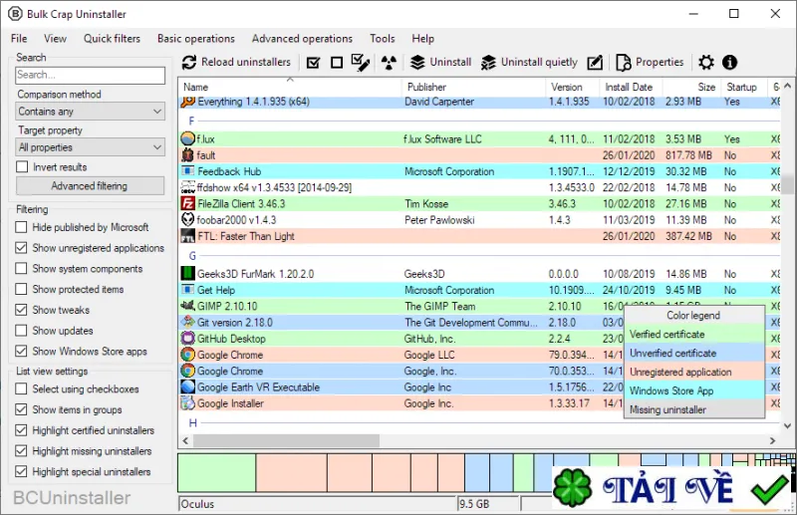
Task: Enable the Invert results checkbox
Action: tap(22, 166)
